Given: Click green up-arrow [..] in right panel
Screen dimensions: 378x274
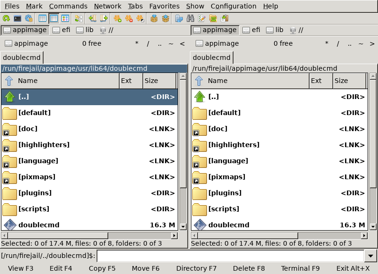Looking at the screenshot, I should (199, 97).
